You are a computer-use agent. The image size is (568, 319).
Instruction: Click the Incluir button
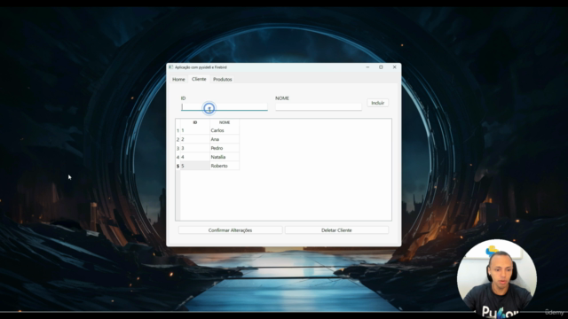(377, 103)
